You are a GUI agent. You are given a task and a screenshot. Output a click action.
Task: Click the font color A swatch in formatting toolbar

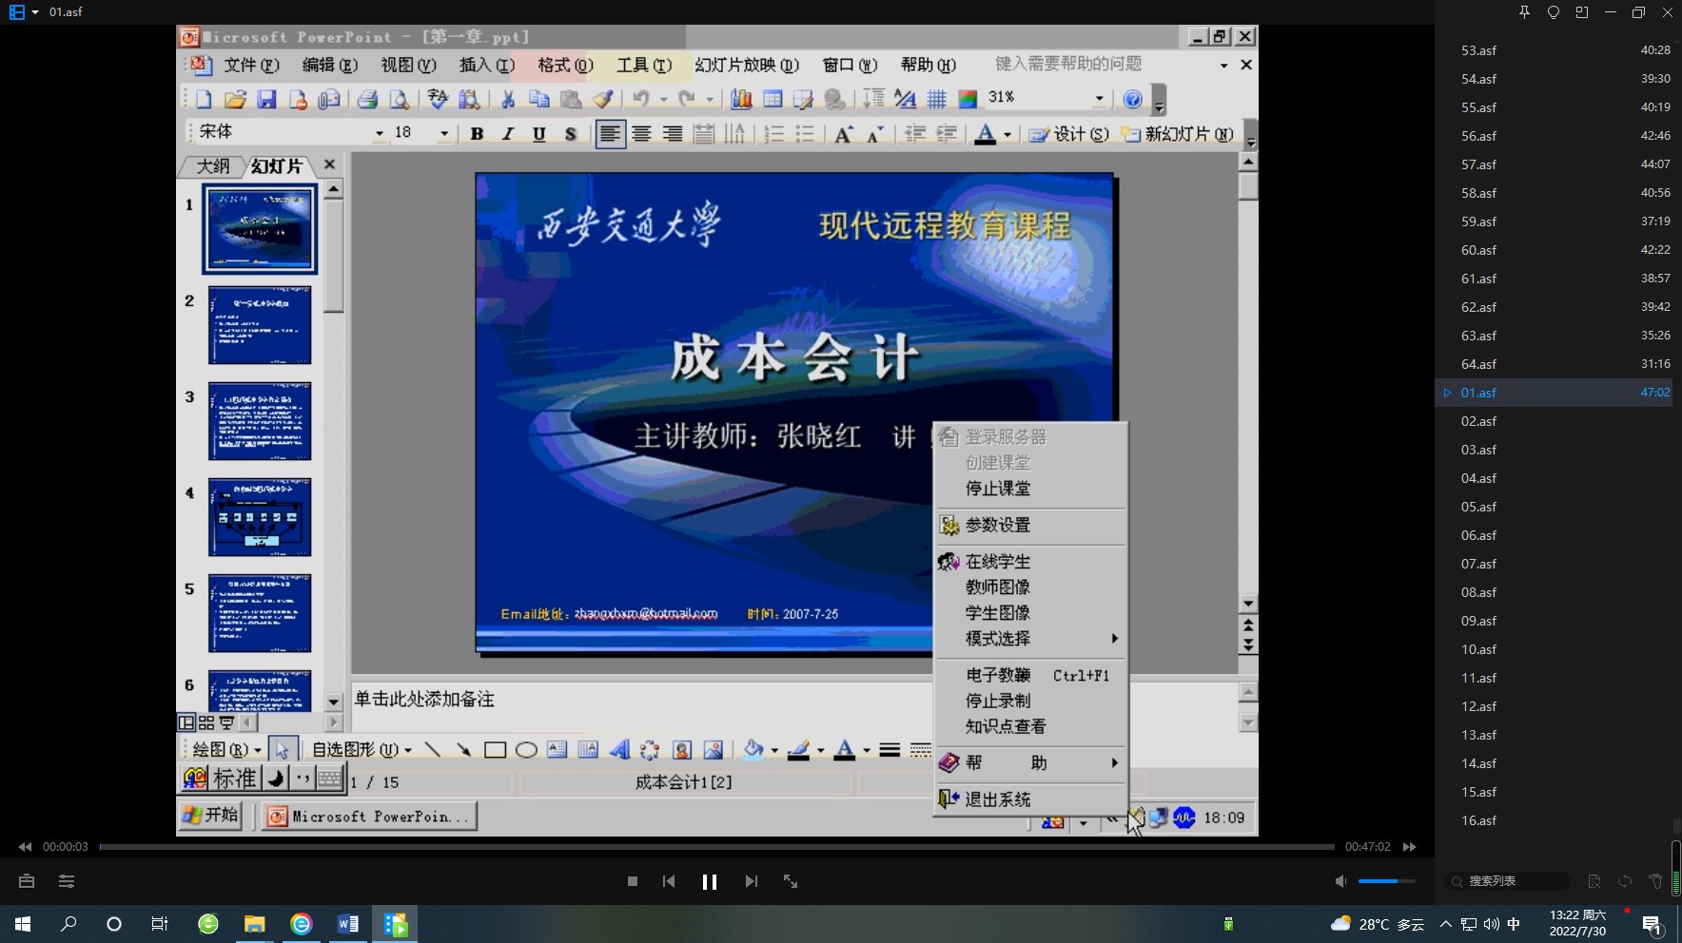pos(986,134)
